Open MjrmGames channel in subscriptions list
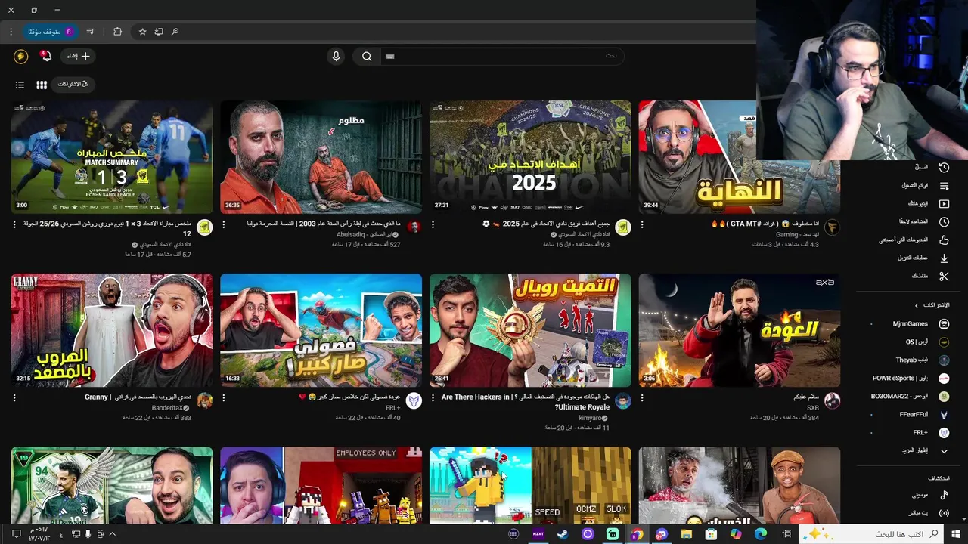 [909, 324]
